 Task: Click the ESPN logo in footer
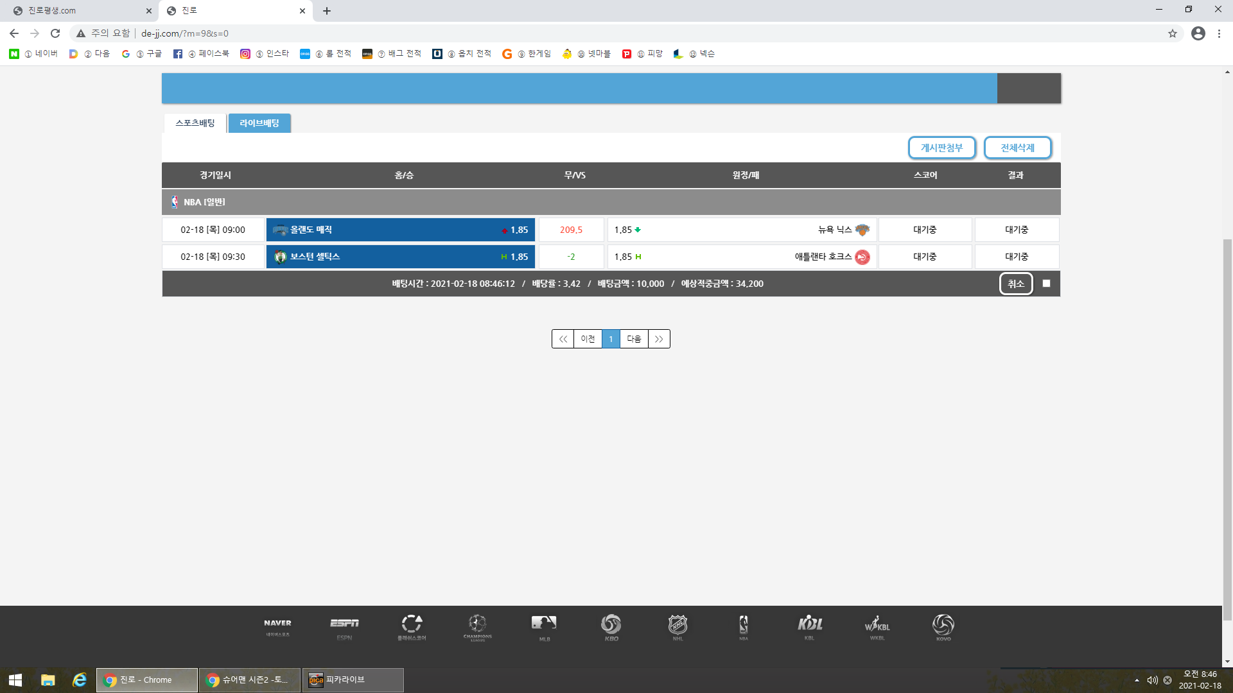(x=344, y=627)
